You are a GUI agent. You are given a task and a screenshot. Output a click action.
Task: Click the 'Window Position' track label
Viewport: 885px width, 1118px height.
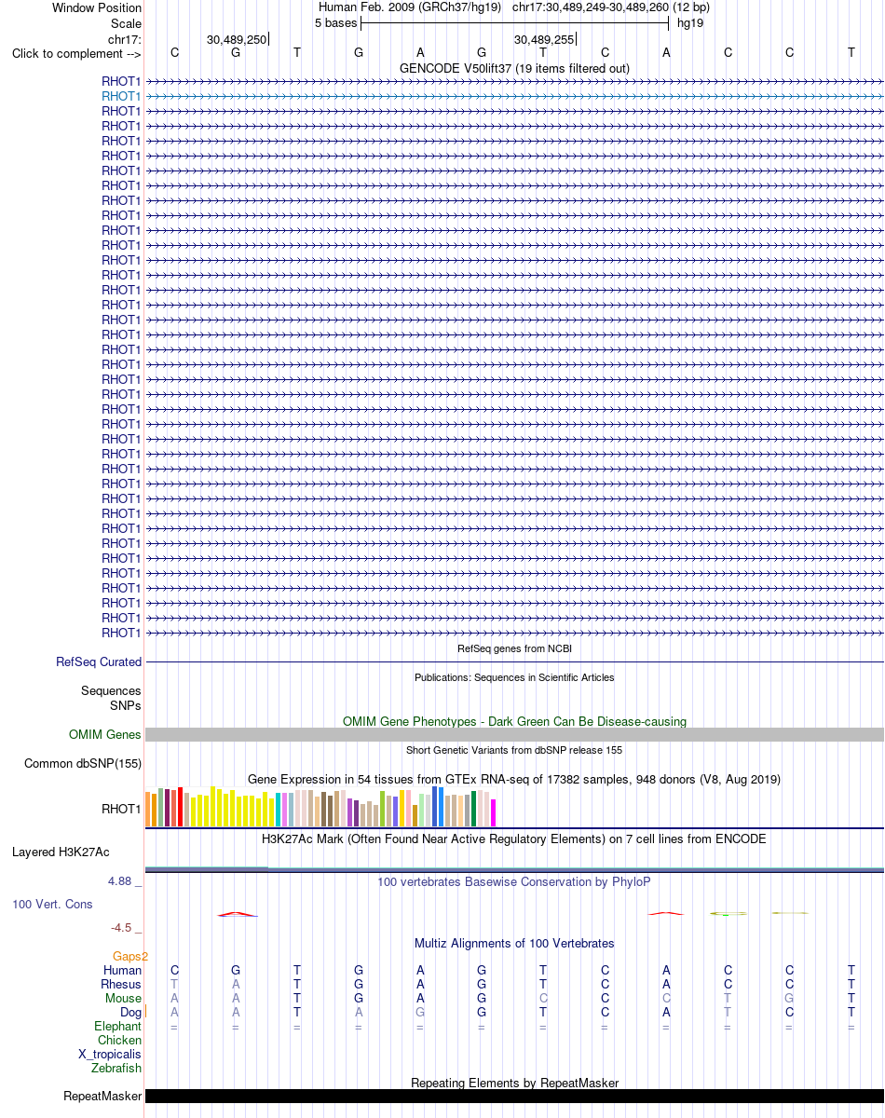click(97, 8)
